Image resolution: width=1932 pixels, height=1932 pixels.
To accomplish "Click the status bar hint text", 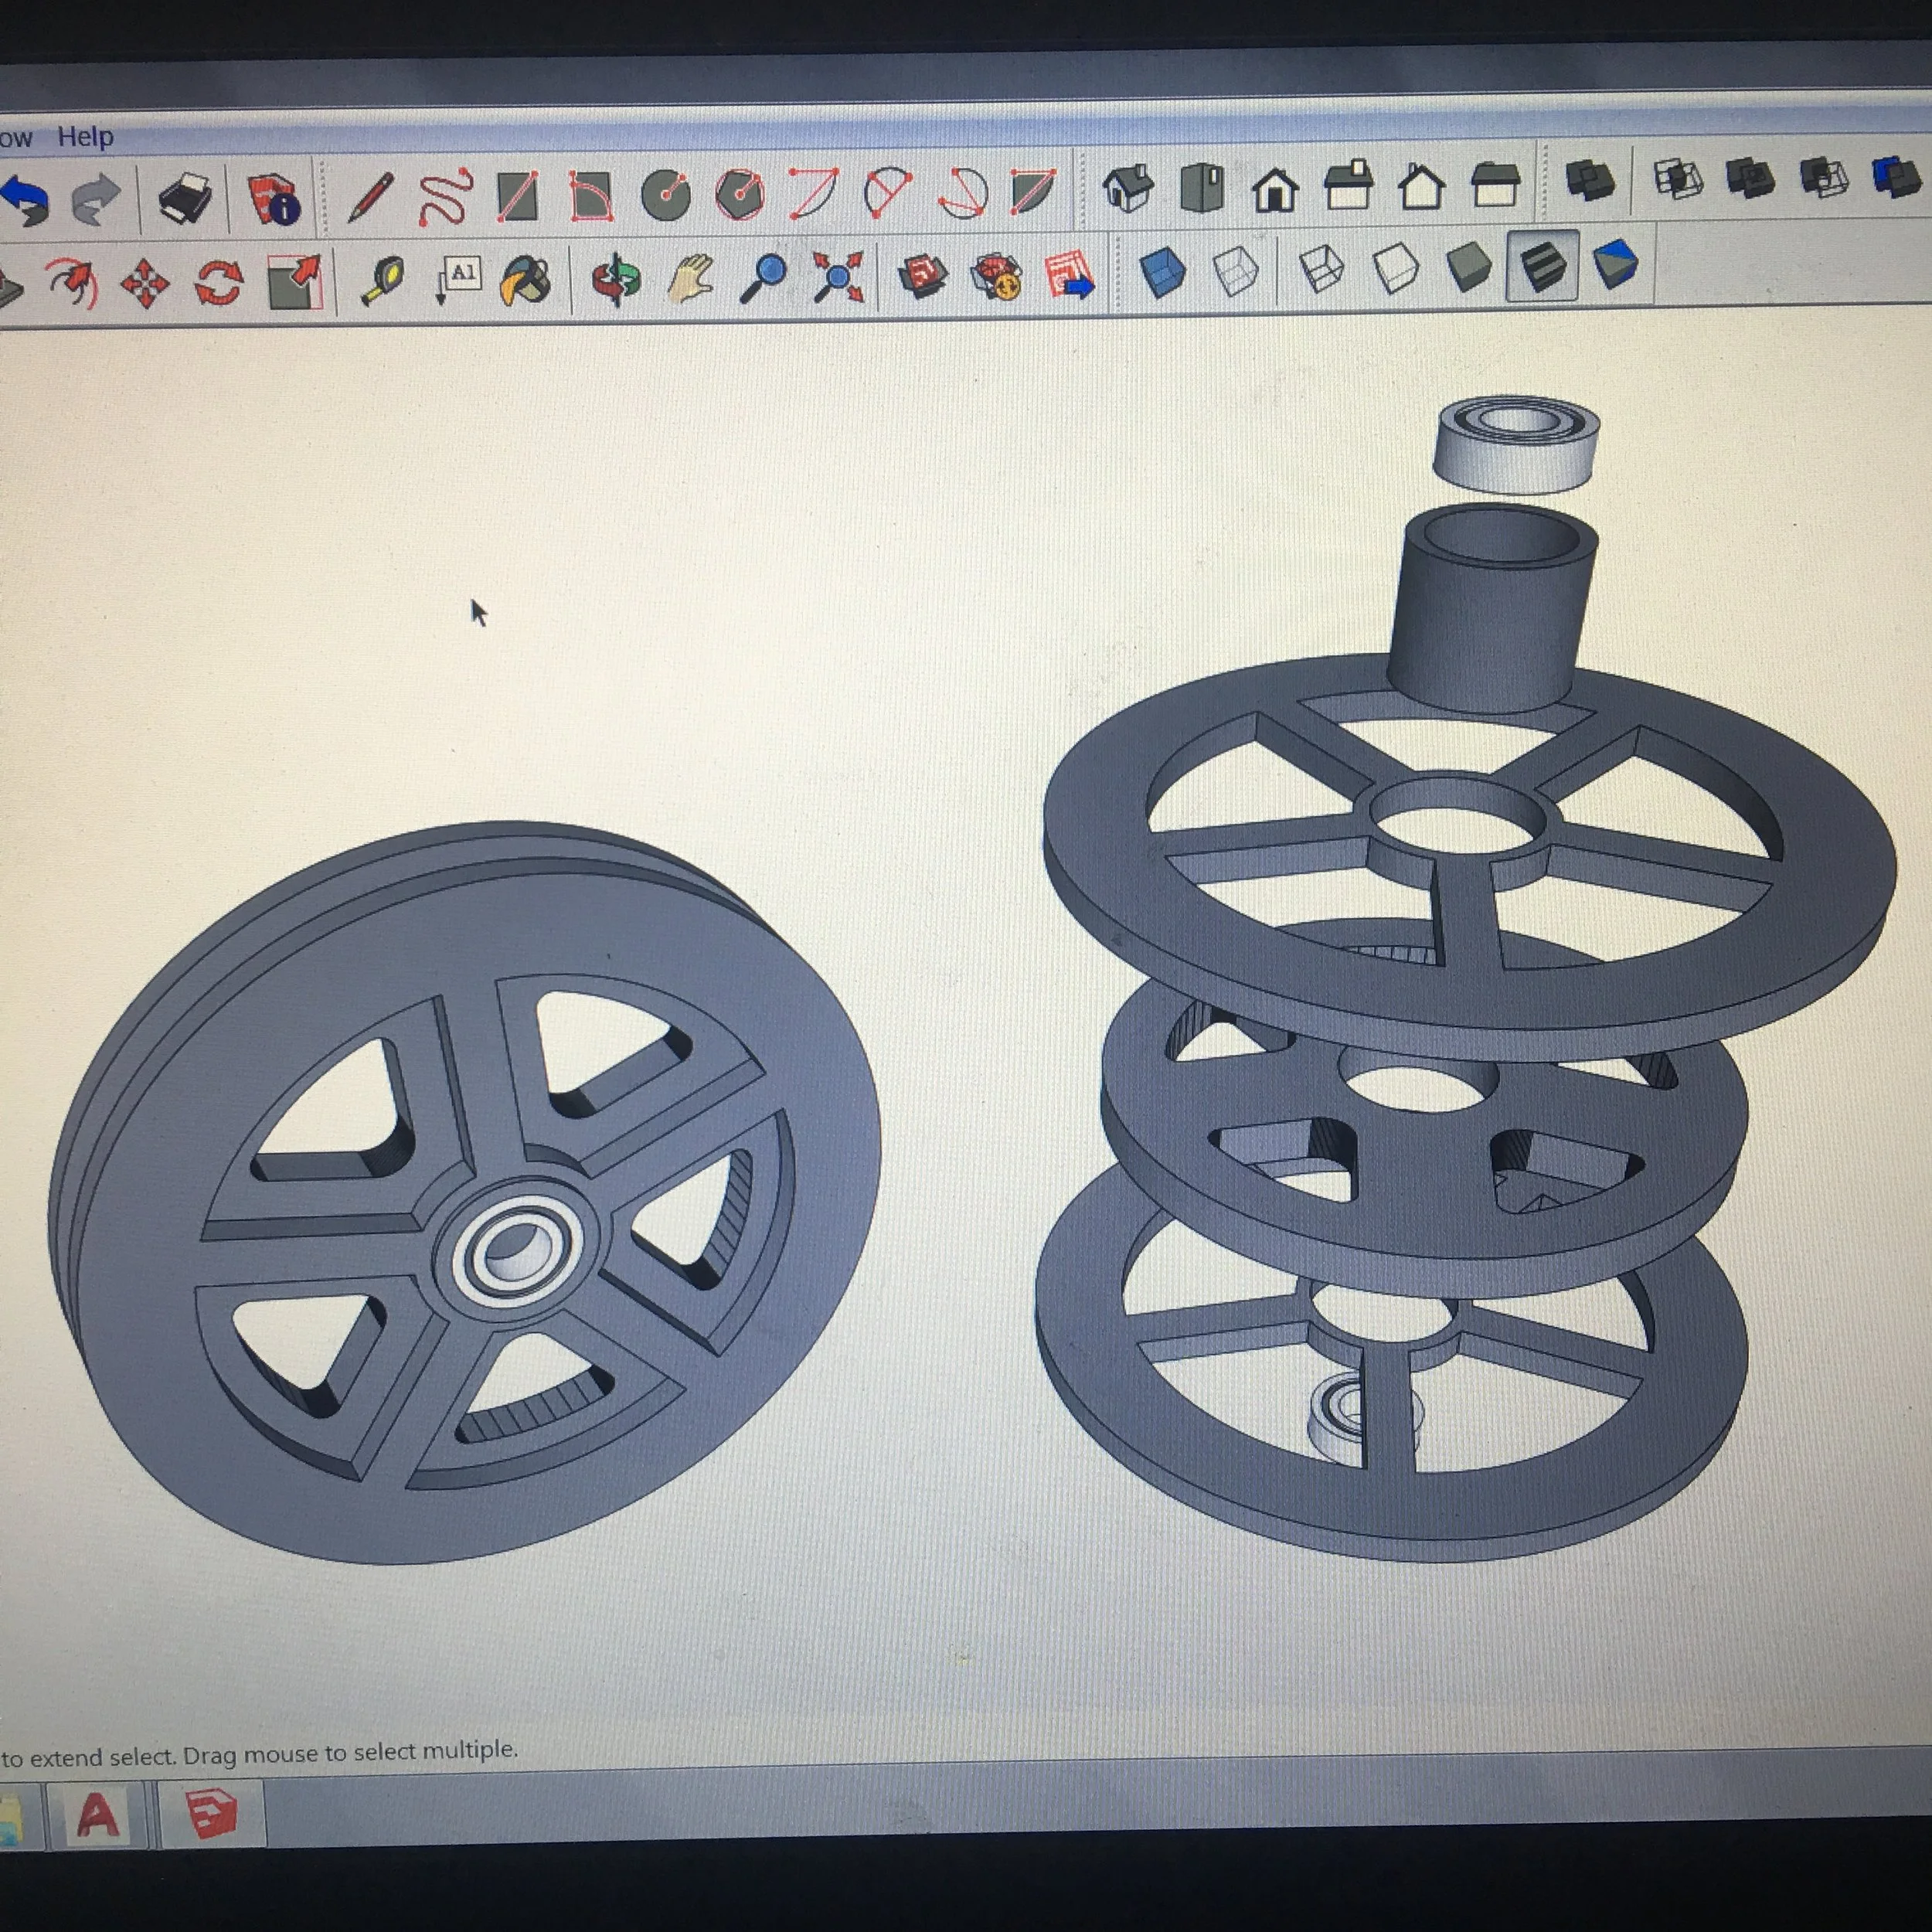I will point(259,1754).
